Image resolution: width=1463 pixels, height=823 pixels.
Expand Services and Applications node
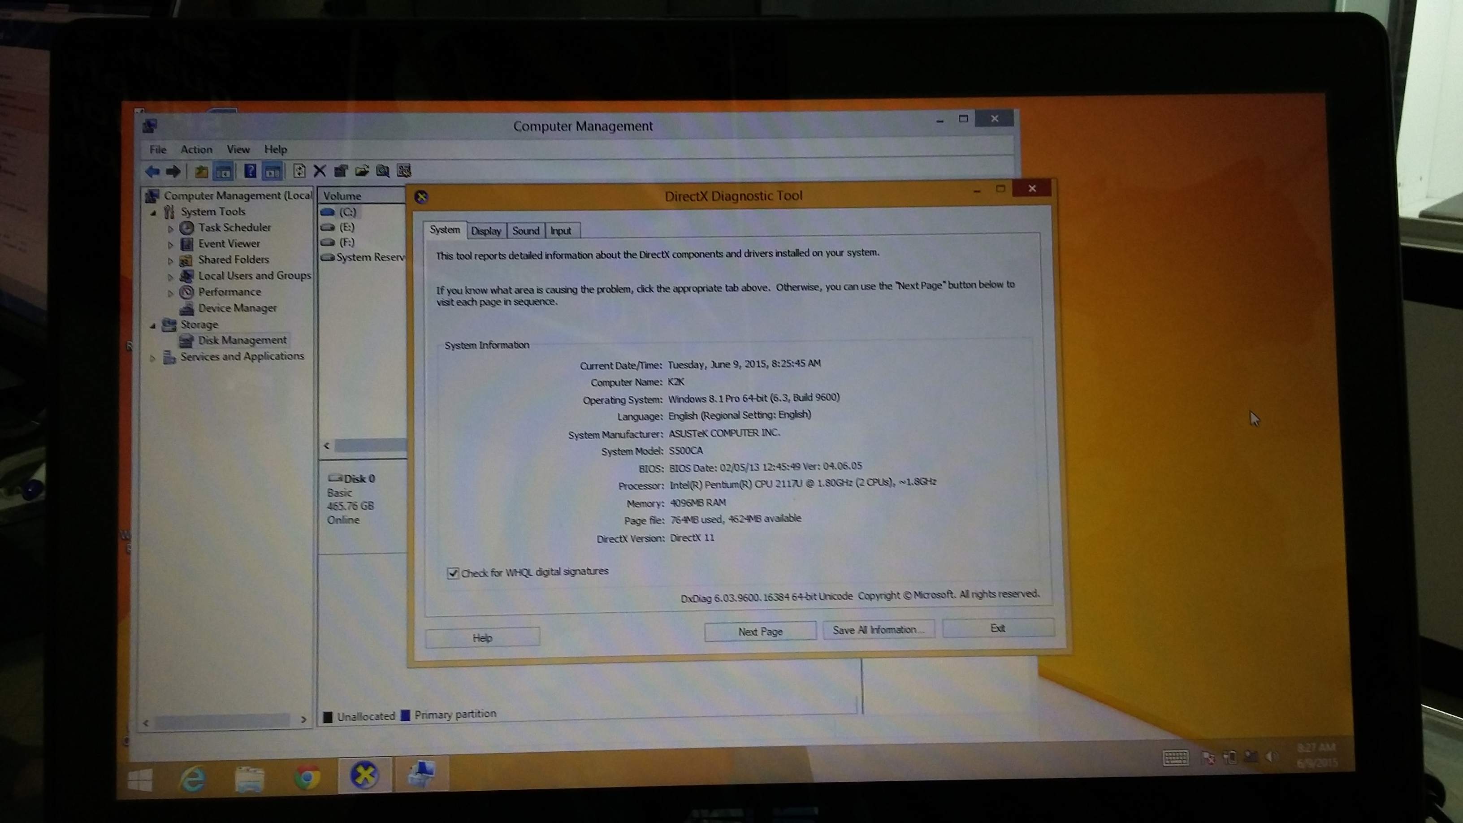pyautogui.click(x=152, y=359)
